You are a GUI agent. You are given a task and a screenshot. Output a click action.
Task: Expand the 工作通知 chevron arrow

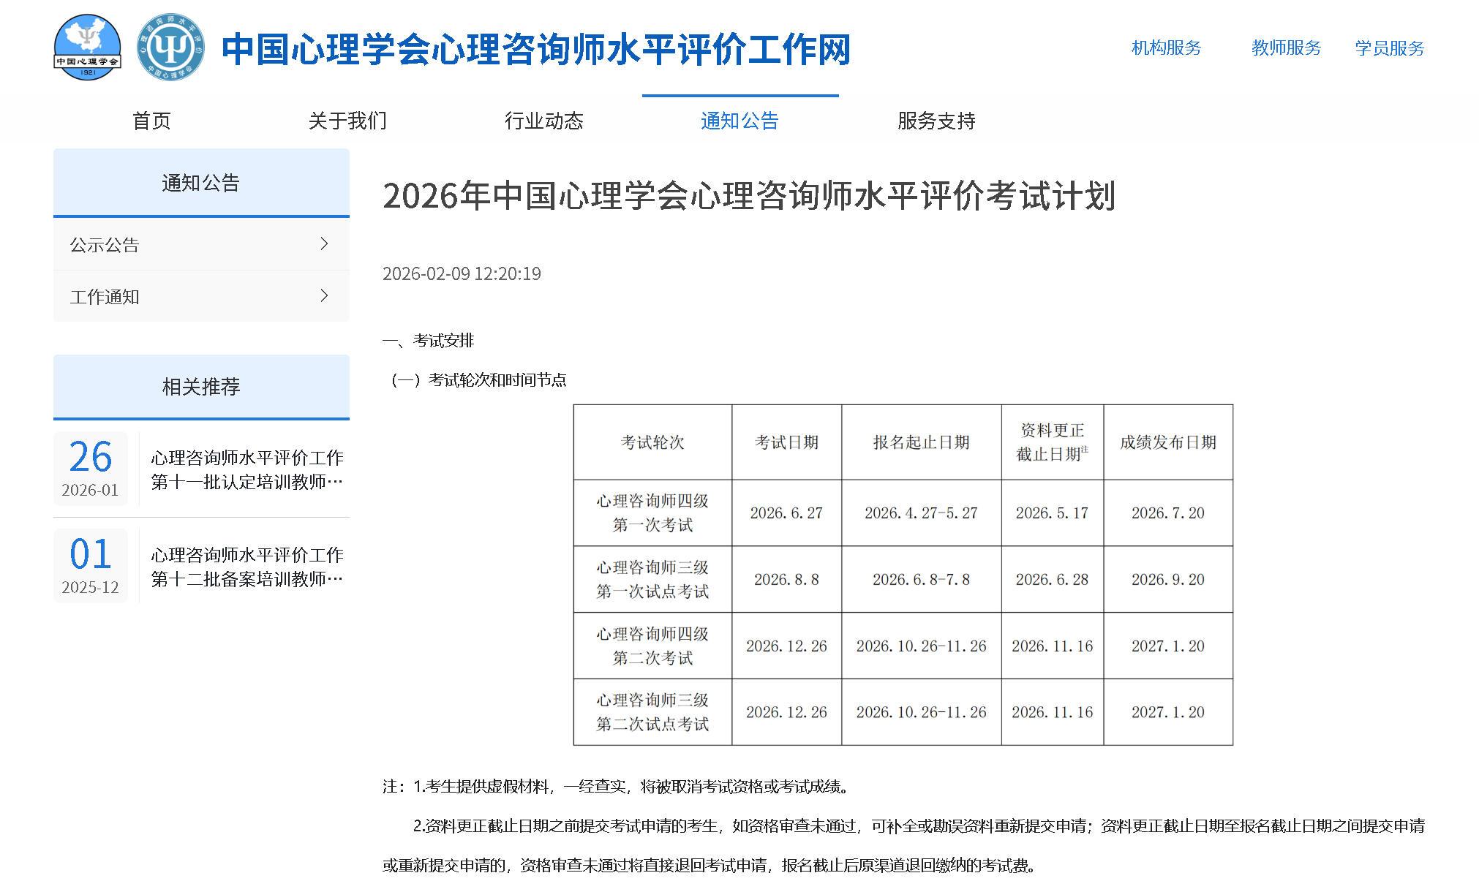click(325, 295)
